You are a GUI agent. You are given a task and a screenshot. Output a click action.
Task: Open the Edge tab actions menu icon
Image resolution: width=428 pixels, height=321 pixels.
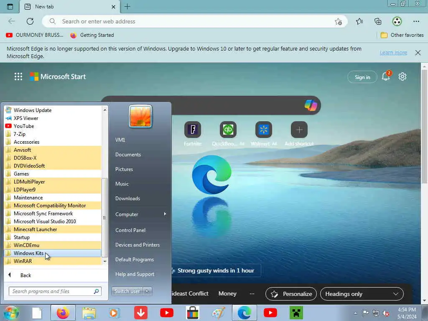10,7
